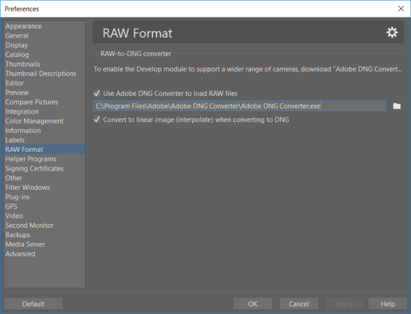Close the Preferences dialog

coord(401,8)
